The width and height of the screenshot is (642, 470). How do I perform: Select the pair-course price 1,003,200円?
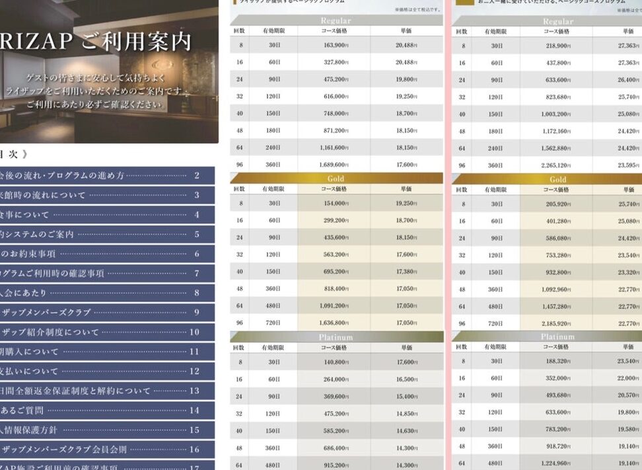tap(556, 114)
